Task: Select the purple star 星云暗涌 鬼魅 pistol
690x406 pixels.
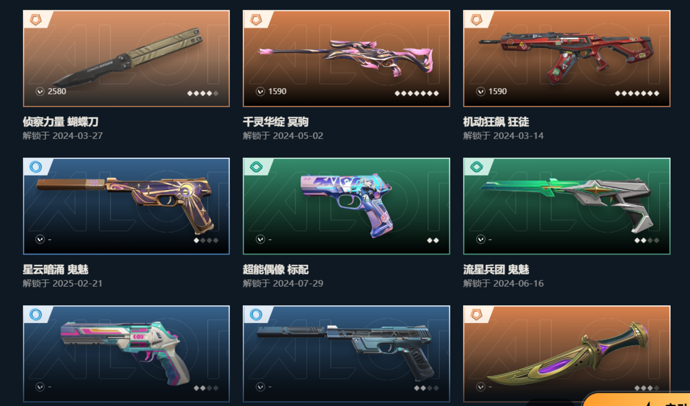Action: click(x=126, y=206)
